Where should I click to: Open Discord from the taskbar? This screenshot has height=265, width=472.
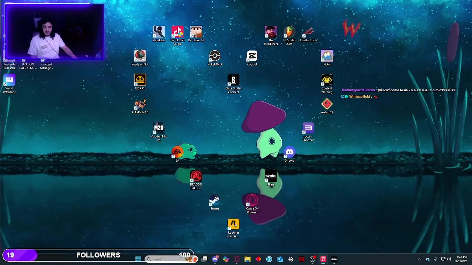pyautogui.click(x=215, y=259)
